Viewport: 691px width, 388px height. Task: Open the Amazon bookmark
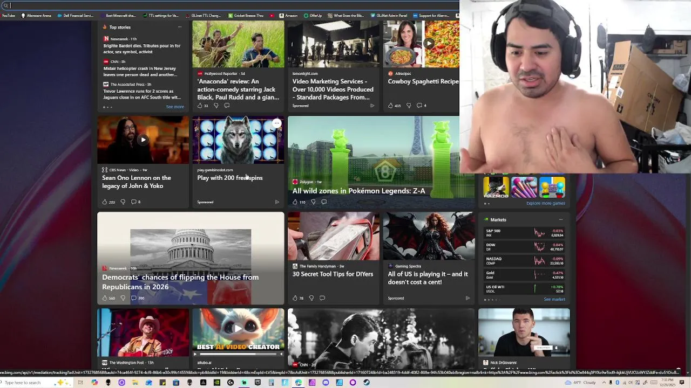[x=288, y=16]
